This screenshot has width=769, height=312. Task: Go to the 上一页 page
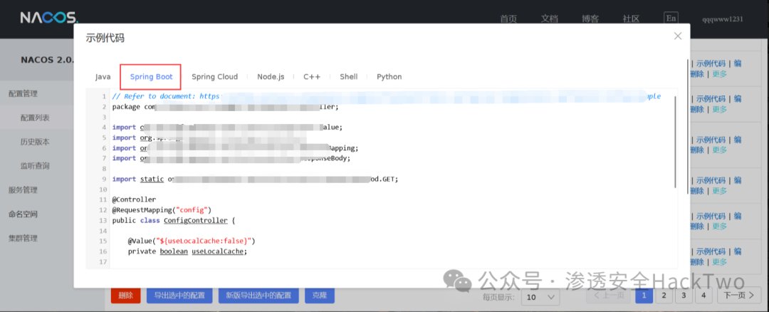coord(609,296)
